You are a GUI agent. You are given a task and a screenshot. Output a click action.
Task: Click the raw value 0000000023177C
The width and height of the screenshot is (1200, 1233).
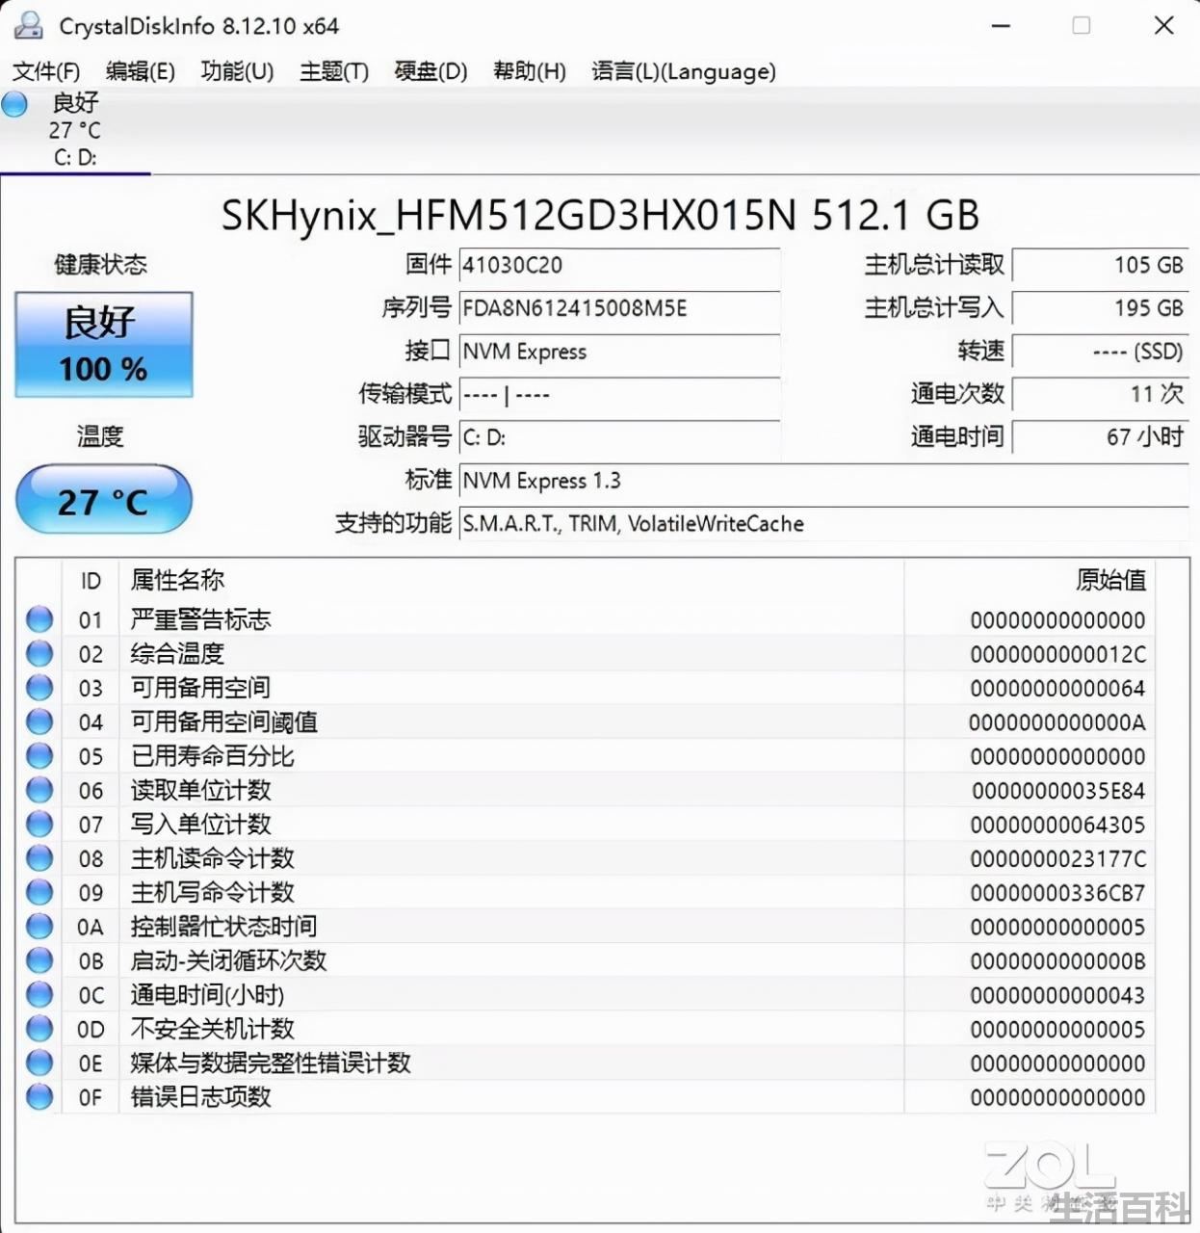point(1057,858)
